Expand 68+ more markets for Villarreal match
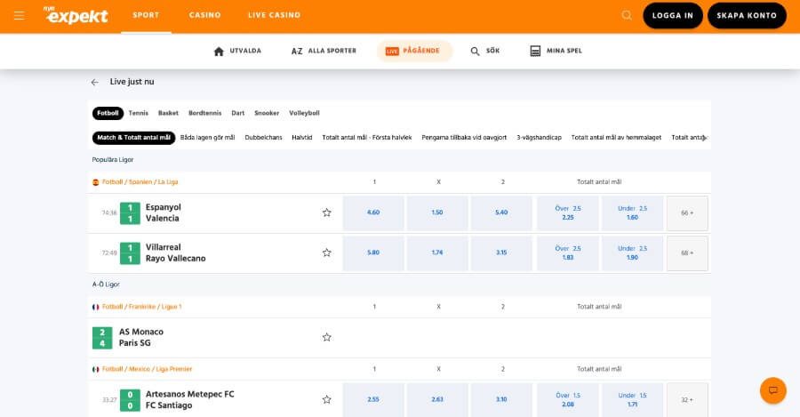The height and width of the screenshot is (417, 800). tap(687, 253)
